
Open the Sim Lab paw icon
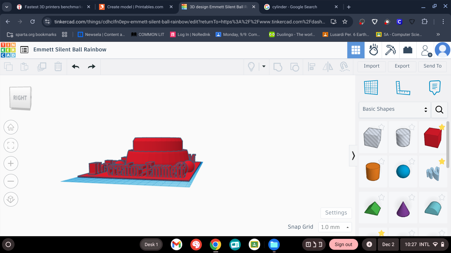coord(373,50)
